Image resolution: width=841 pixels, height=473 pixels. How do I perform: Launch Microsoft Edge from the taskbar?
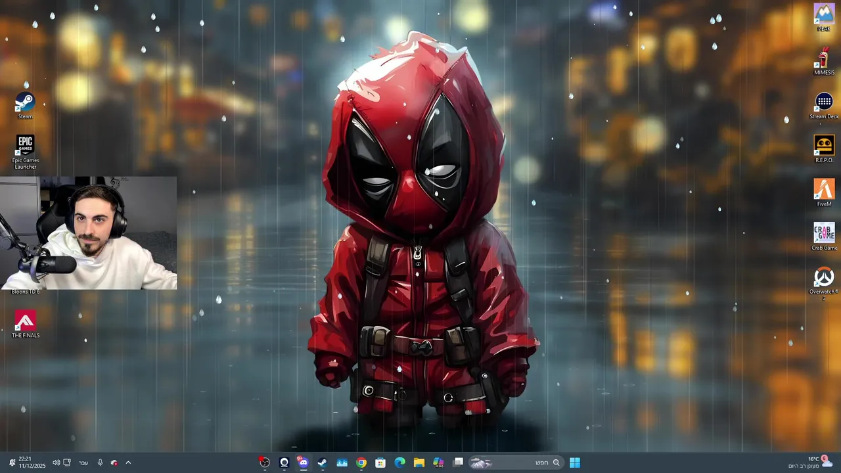point(399,462)
